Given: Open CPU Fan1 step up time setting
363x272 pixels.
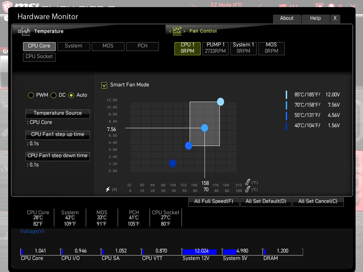Looking at the screenshot, I should [58, 135].
